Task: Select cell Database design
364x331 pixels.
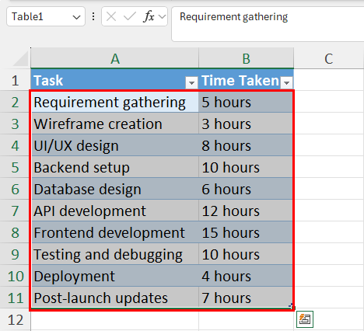Action: (114, 189)
